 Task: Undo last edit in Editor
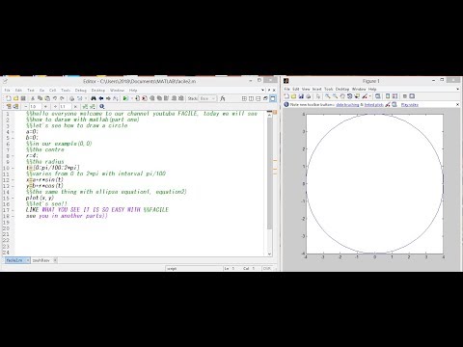point(55,98)
